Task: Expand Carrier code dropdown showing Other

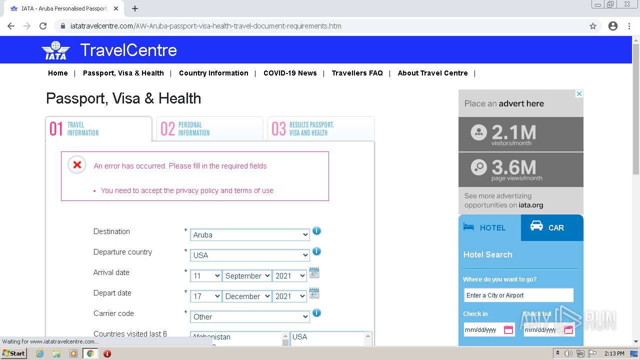Action: 250,317
